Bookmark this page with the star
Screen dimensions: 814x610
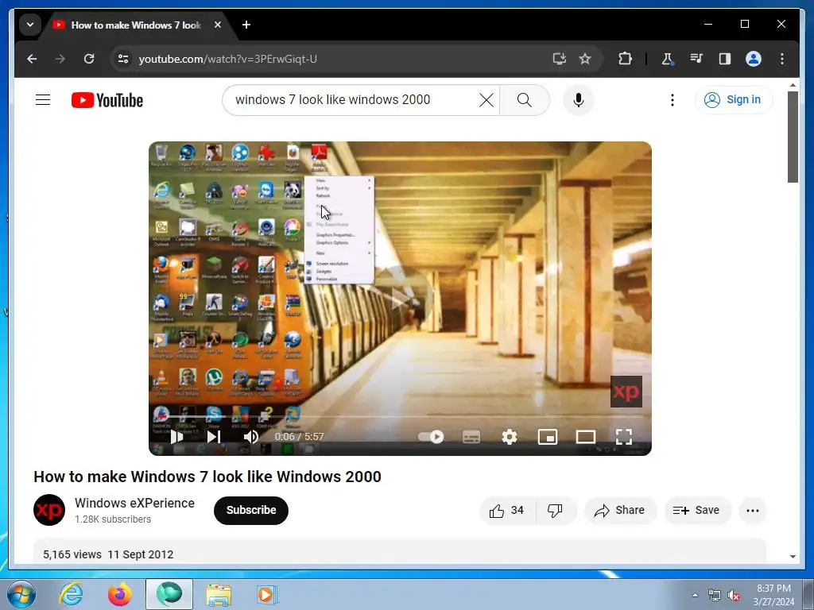point(585,59)
